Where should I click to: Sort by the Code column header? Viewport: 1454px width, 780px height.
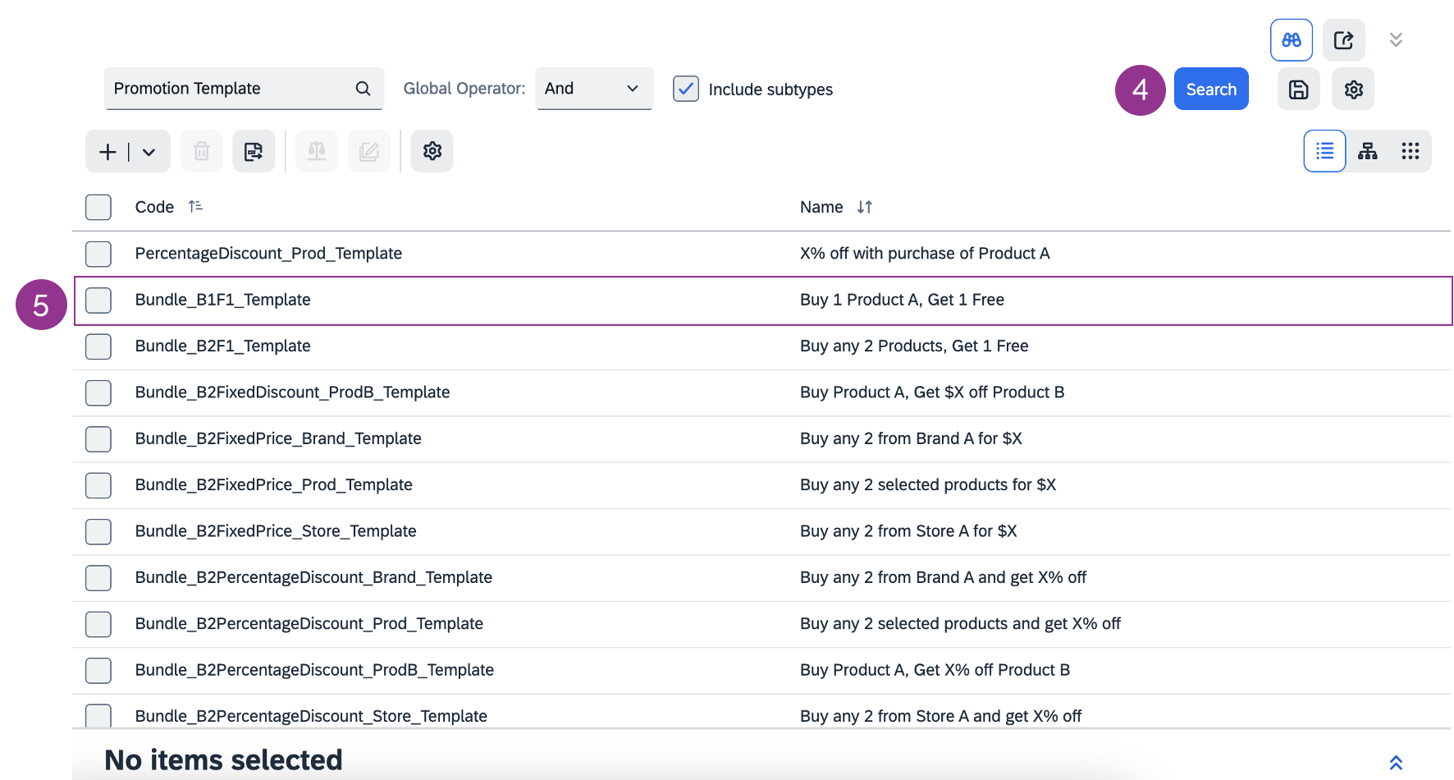[154, 207]
